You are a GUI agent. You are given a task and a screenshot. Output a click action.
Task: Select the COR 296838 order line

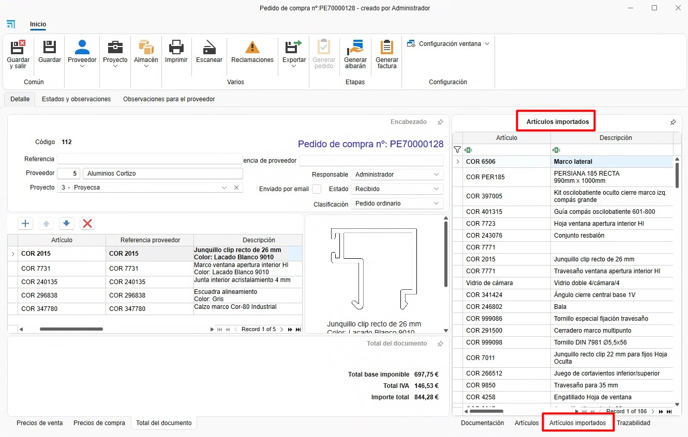[155, 295]
